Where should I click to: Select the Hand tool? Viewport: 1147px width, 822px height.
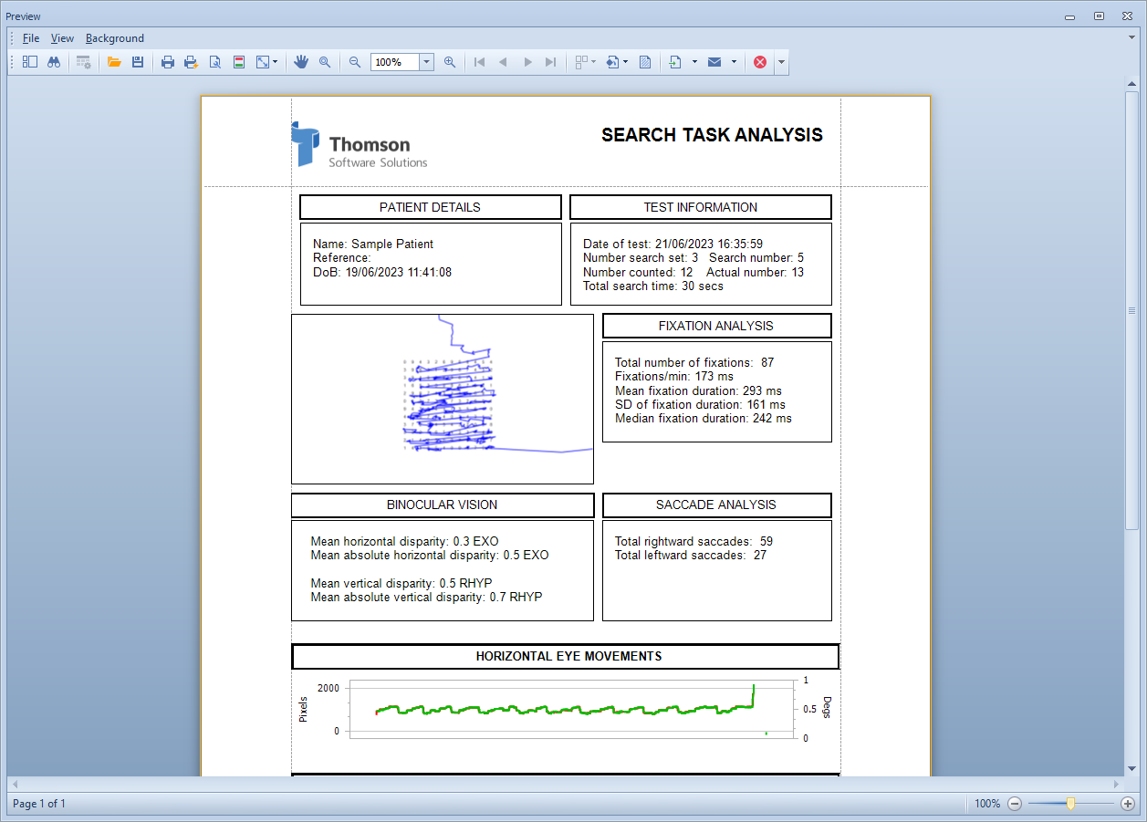(301, 62)
